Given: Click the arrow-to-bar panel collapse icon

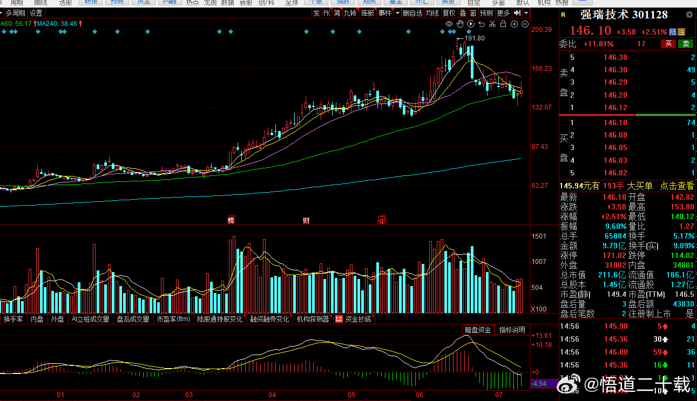Looking at the screenshot, I should click(517, 13).
